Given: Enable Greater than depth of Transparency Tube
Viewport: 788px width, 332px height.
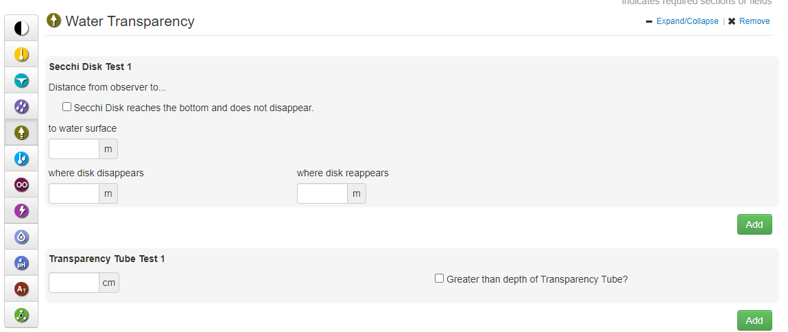Looking at the screenshot, I should coord(440,278).
